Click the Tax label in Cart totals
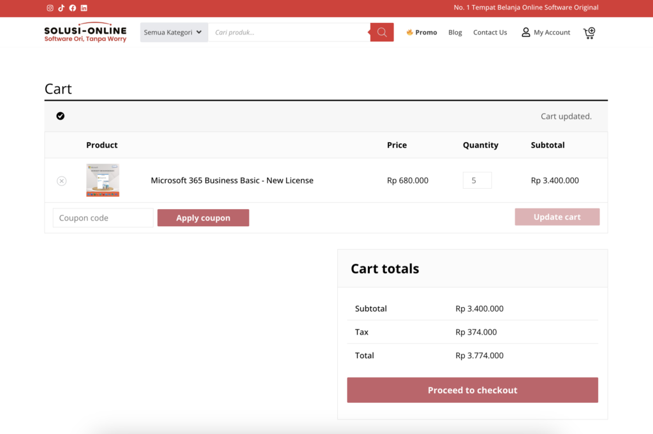 pyautogui.click(x=362, y=332)
